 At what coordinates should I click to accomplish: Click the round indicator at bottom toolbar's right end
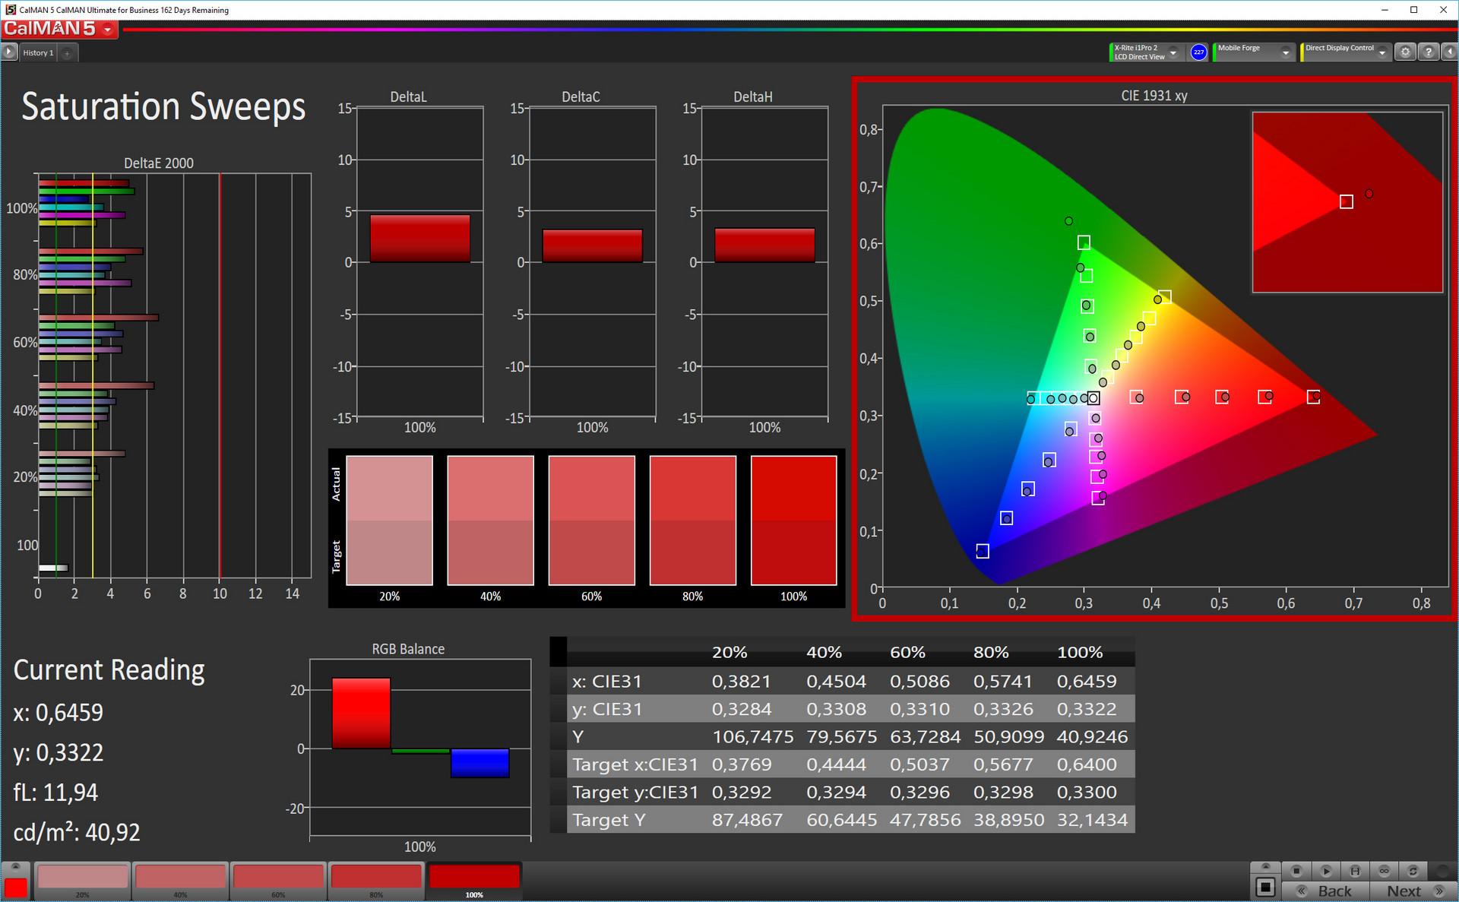pyautogui.click(x=1443, y=871)
